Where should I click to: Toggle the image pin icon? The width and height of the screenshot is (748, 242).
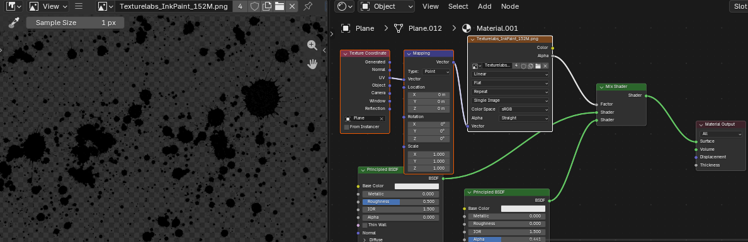tap(308, 6)
